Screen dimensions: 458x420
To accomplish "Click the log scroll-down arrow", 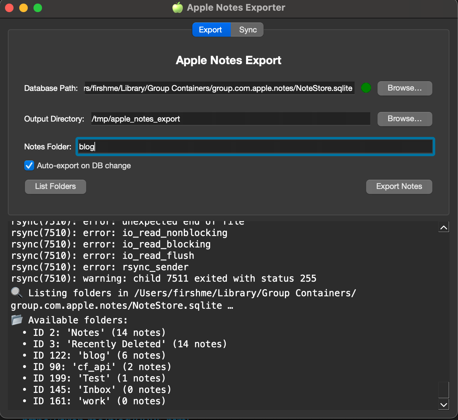I will (x=444, y=404).
